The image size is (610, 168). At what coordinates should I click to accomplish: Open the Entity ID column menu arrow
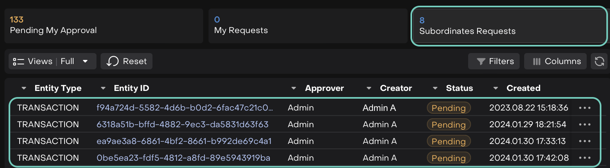pyautogui.click(x=103, y=88)
